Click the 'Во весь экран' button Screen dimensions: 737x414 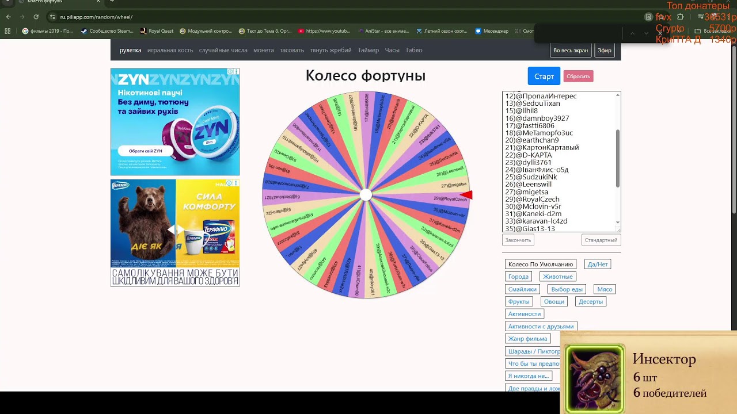(571, 50)
